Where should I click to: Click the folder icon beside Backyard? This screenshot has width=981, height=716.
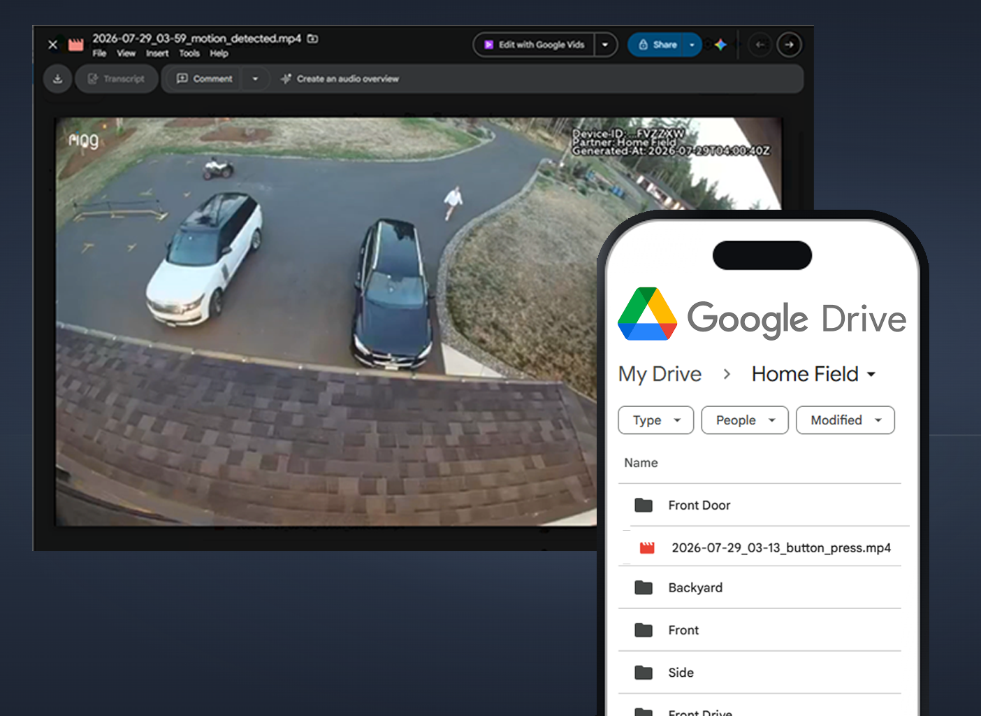(644, 587)
